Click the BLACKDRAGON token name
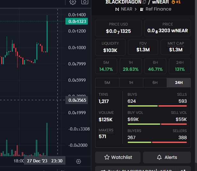Image resolution: width=197 pixels, height=171 pixels. (124, 2)
